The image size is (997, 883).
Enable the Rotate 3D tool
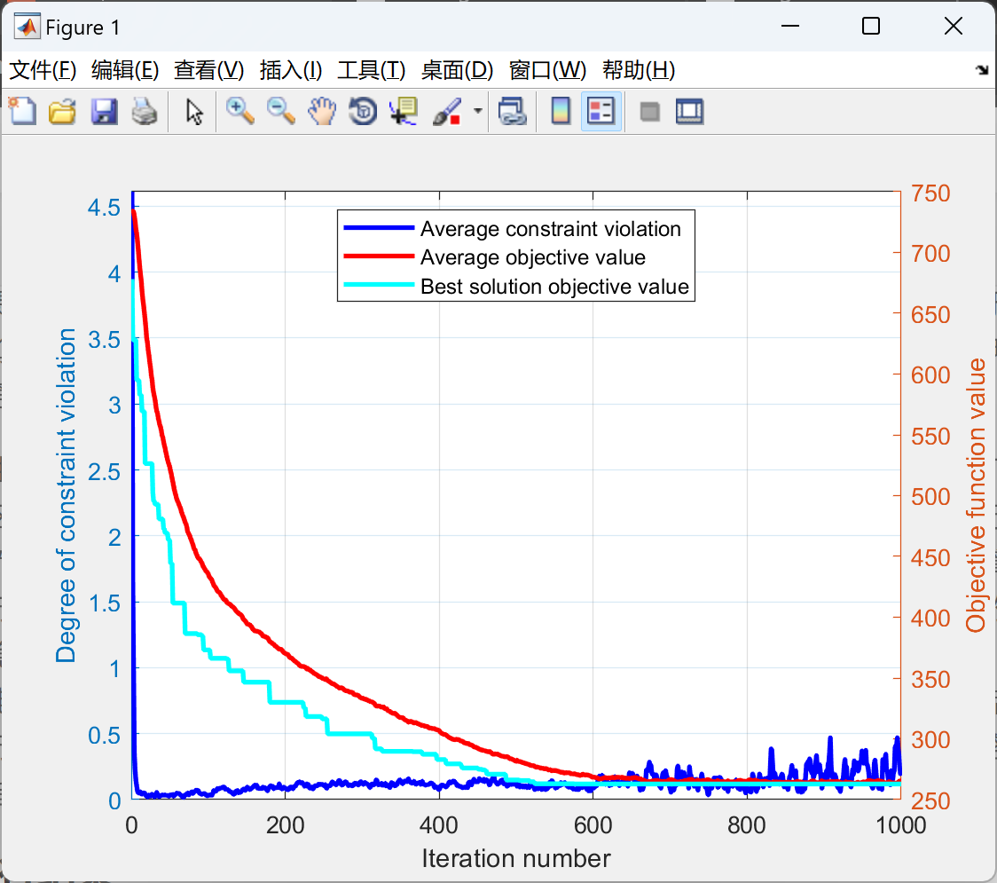(363, 111)
